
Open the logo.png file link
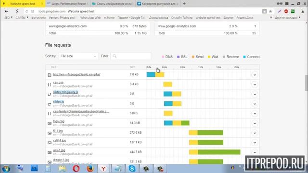59,121
